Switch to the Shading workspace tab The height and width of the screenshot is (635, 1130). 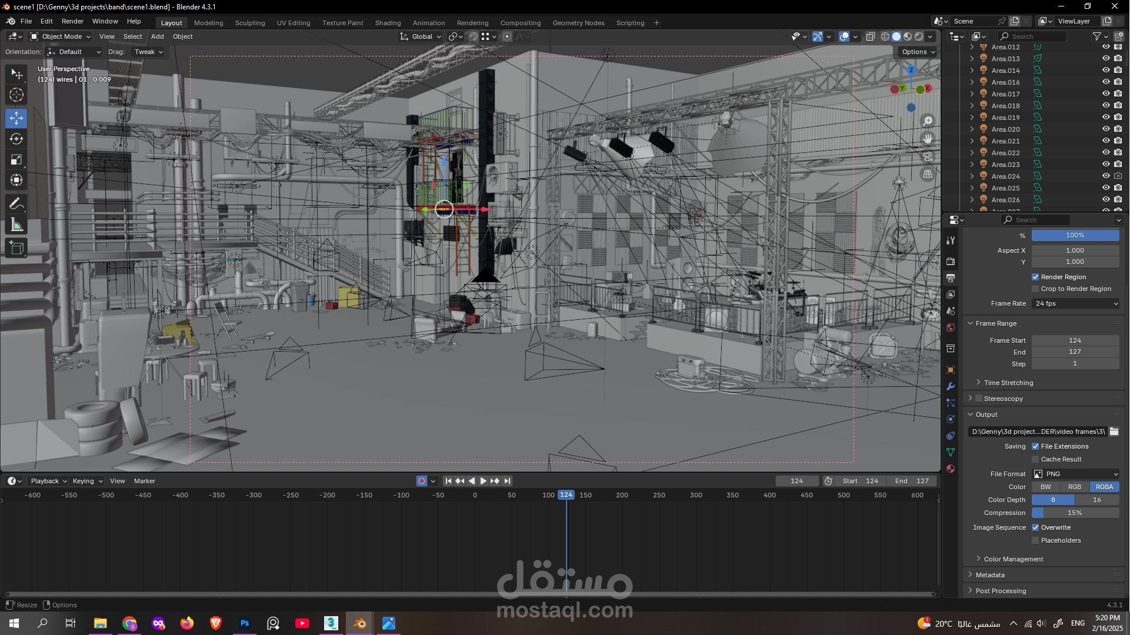coord(388,23)
